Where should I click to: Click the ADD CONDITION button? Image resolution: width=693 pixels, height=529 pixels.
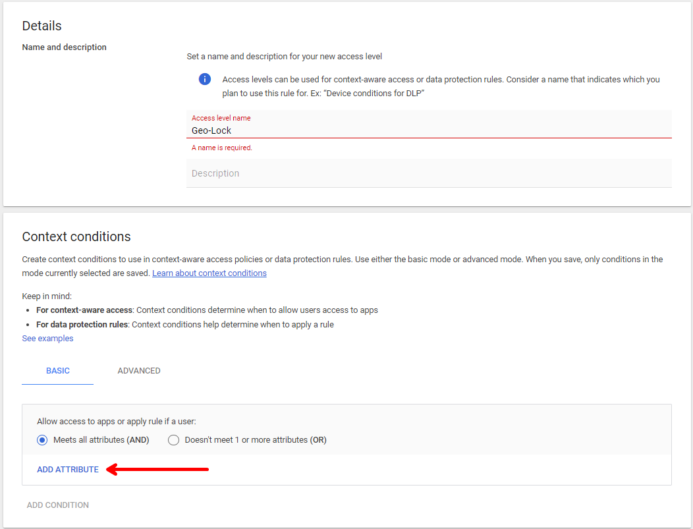[58, 505]
